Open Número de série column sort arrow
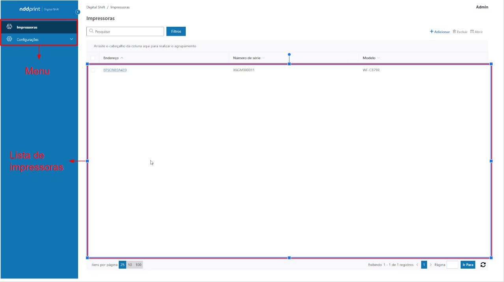Screen dimensions: 504x282 (263, 58)
